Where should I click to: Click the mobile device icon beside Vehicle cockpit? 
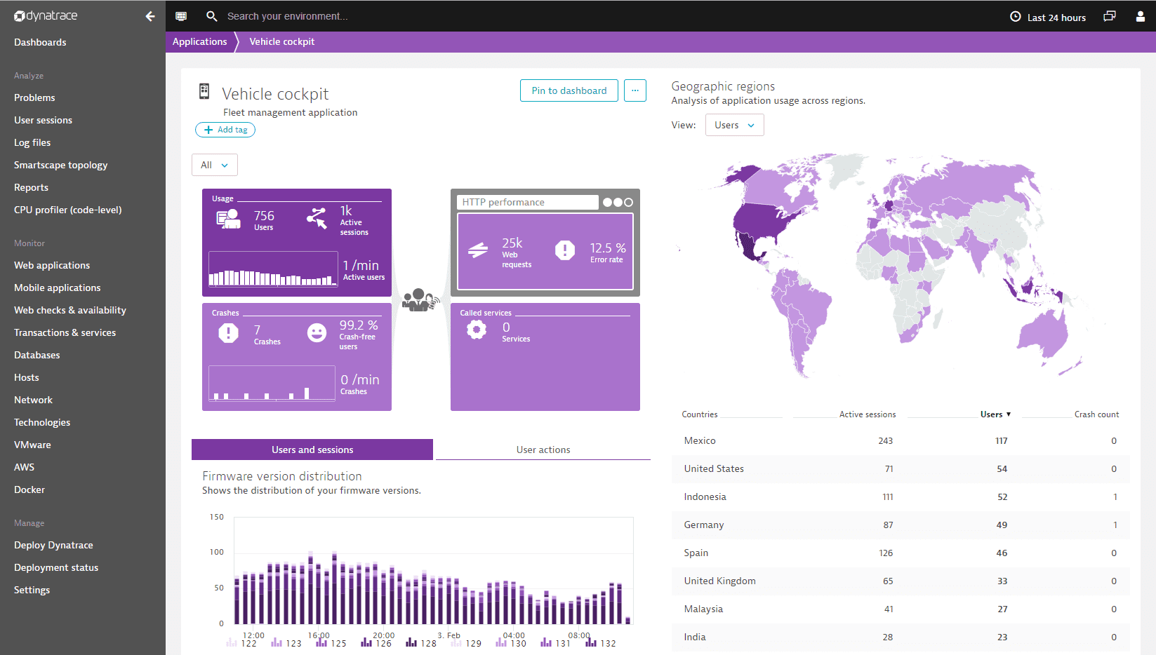click(x=204, y=91)
